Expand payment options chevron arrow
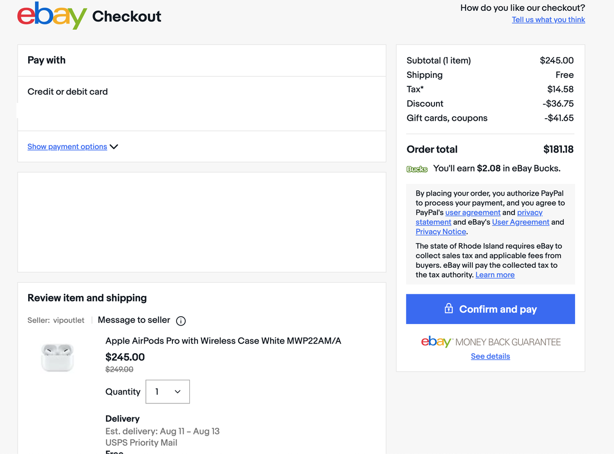 point(114,147)
